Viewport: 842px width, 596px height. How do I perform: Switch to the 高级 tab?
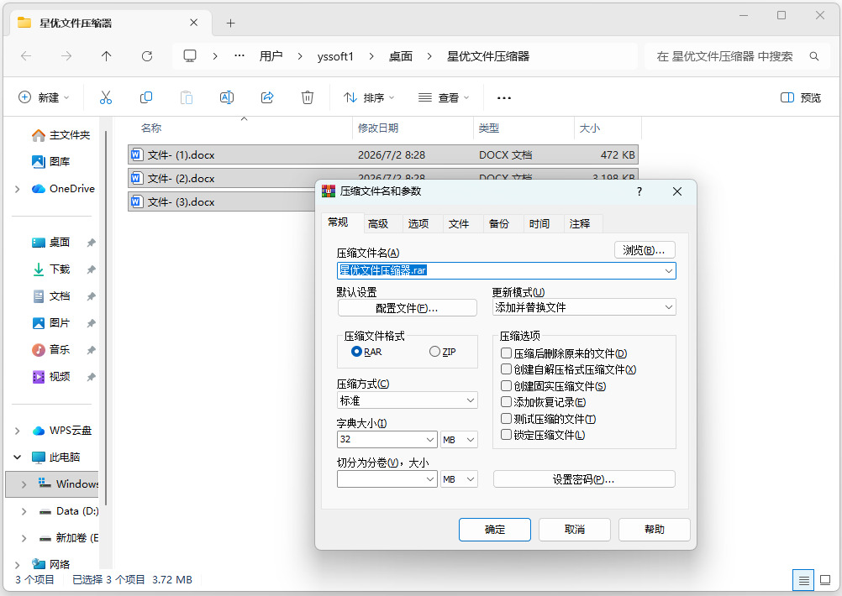coord(378,223)
